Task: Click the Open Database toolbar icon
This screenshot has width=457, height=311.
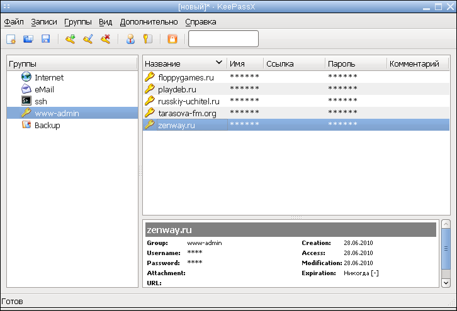Action: pos(28,39)
